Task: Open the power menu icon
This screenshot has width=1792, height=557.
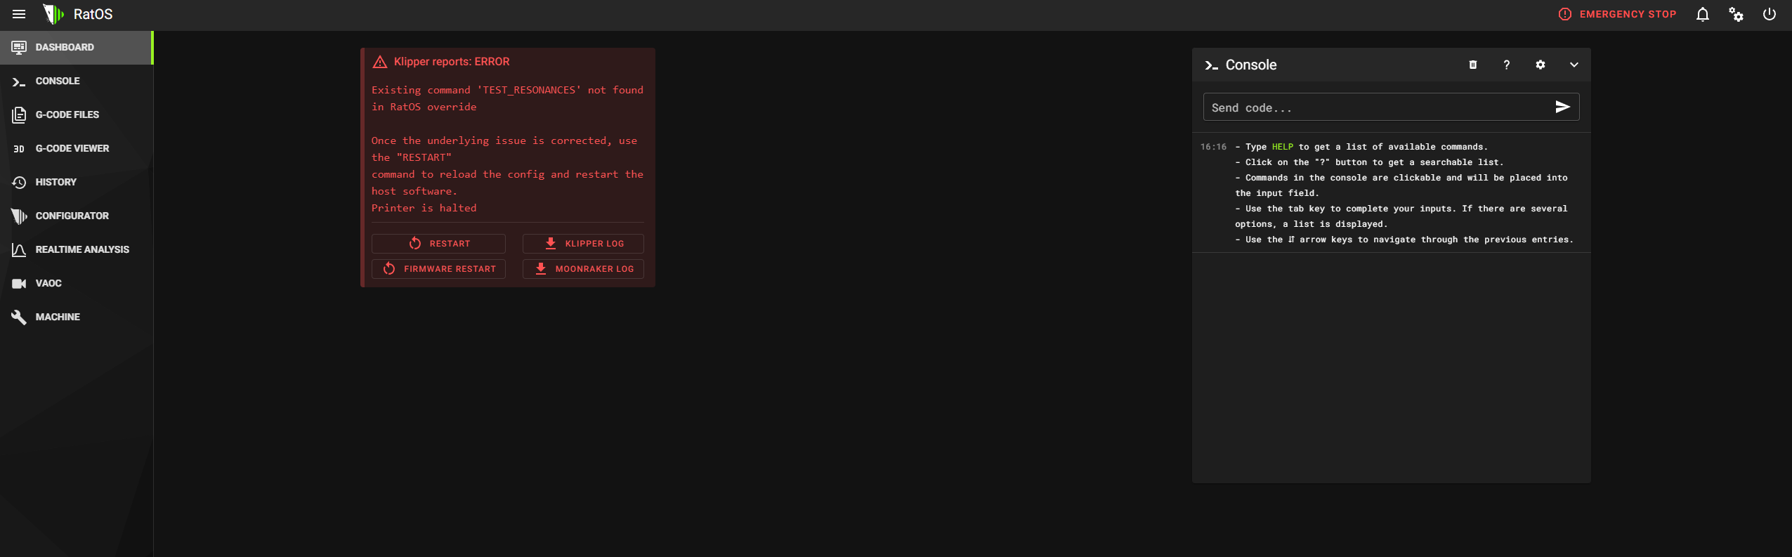Action: click(x=1770, y=14)
